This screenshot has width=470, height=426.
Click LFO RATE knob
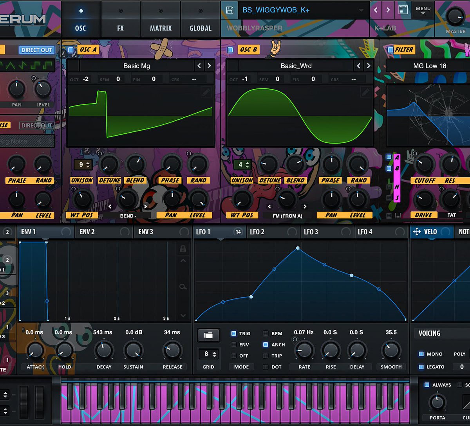(304, 350)
